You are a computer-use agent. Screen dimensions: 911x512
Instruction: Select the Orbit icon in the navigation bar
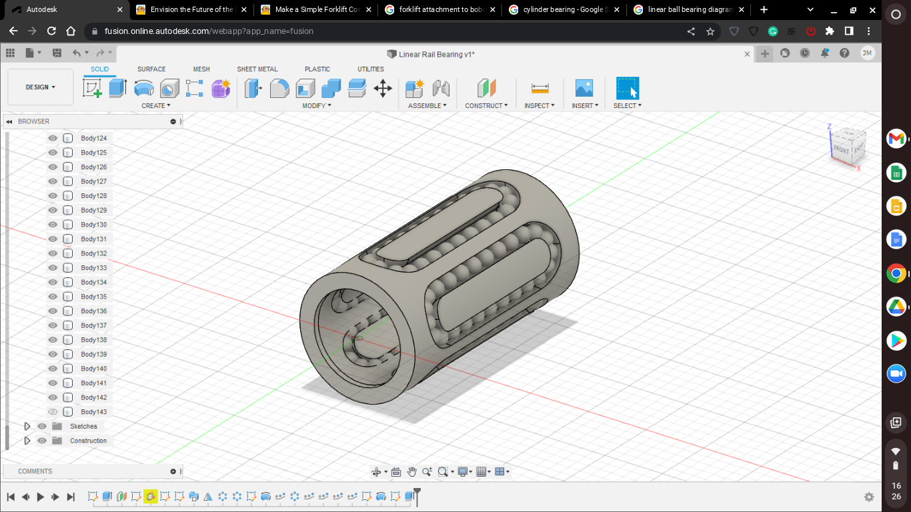click(377, 471)
